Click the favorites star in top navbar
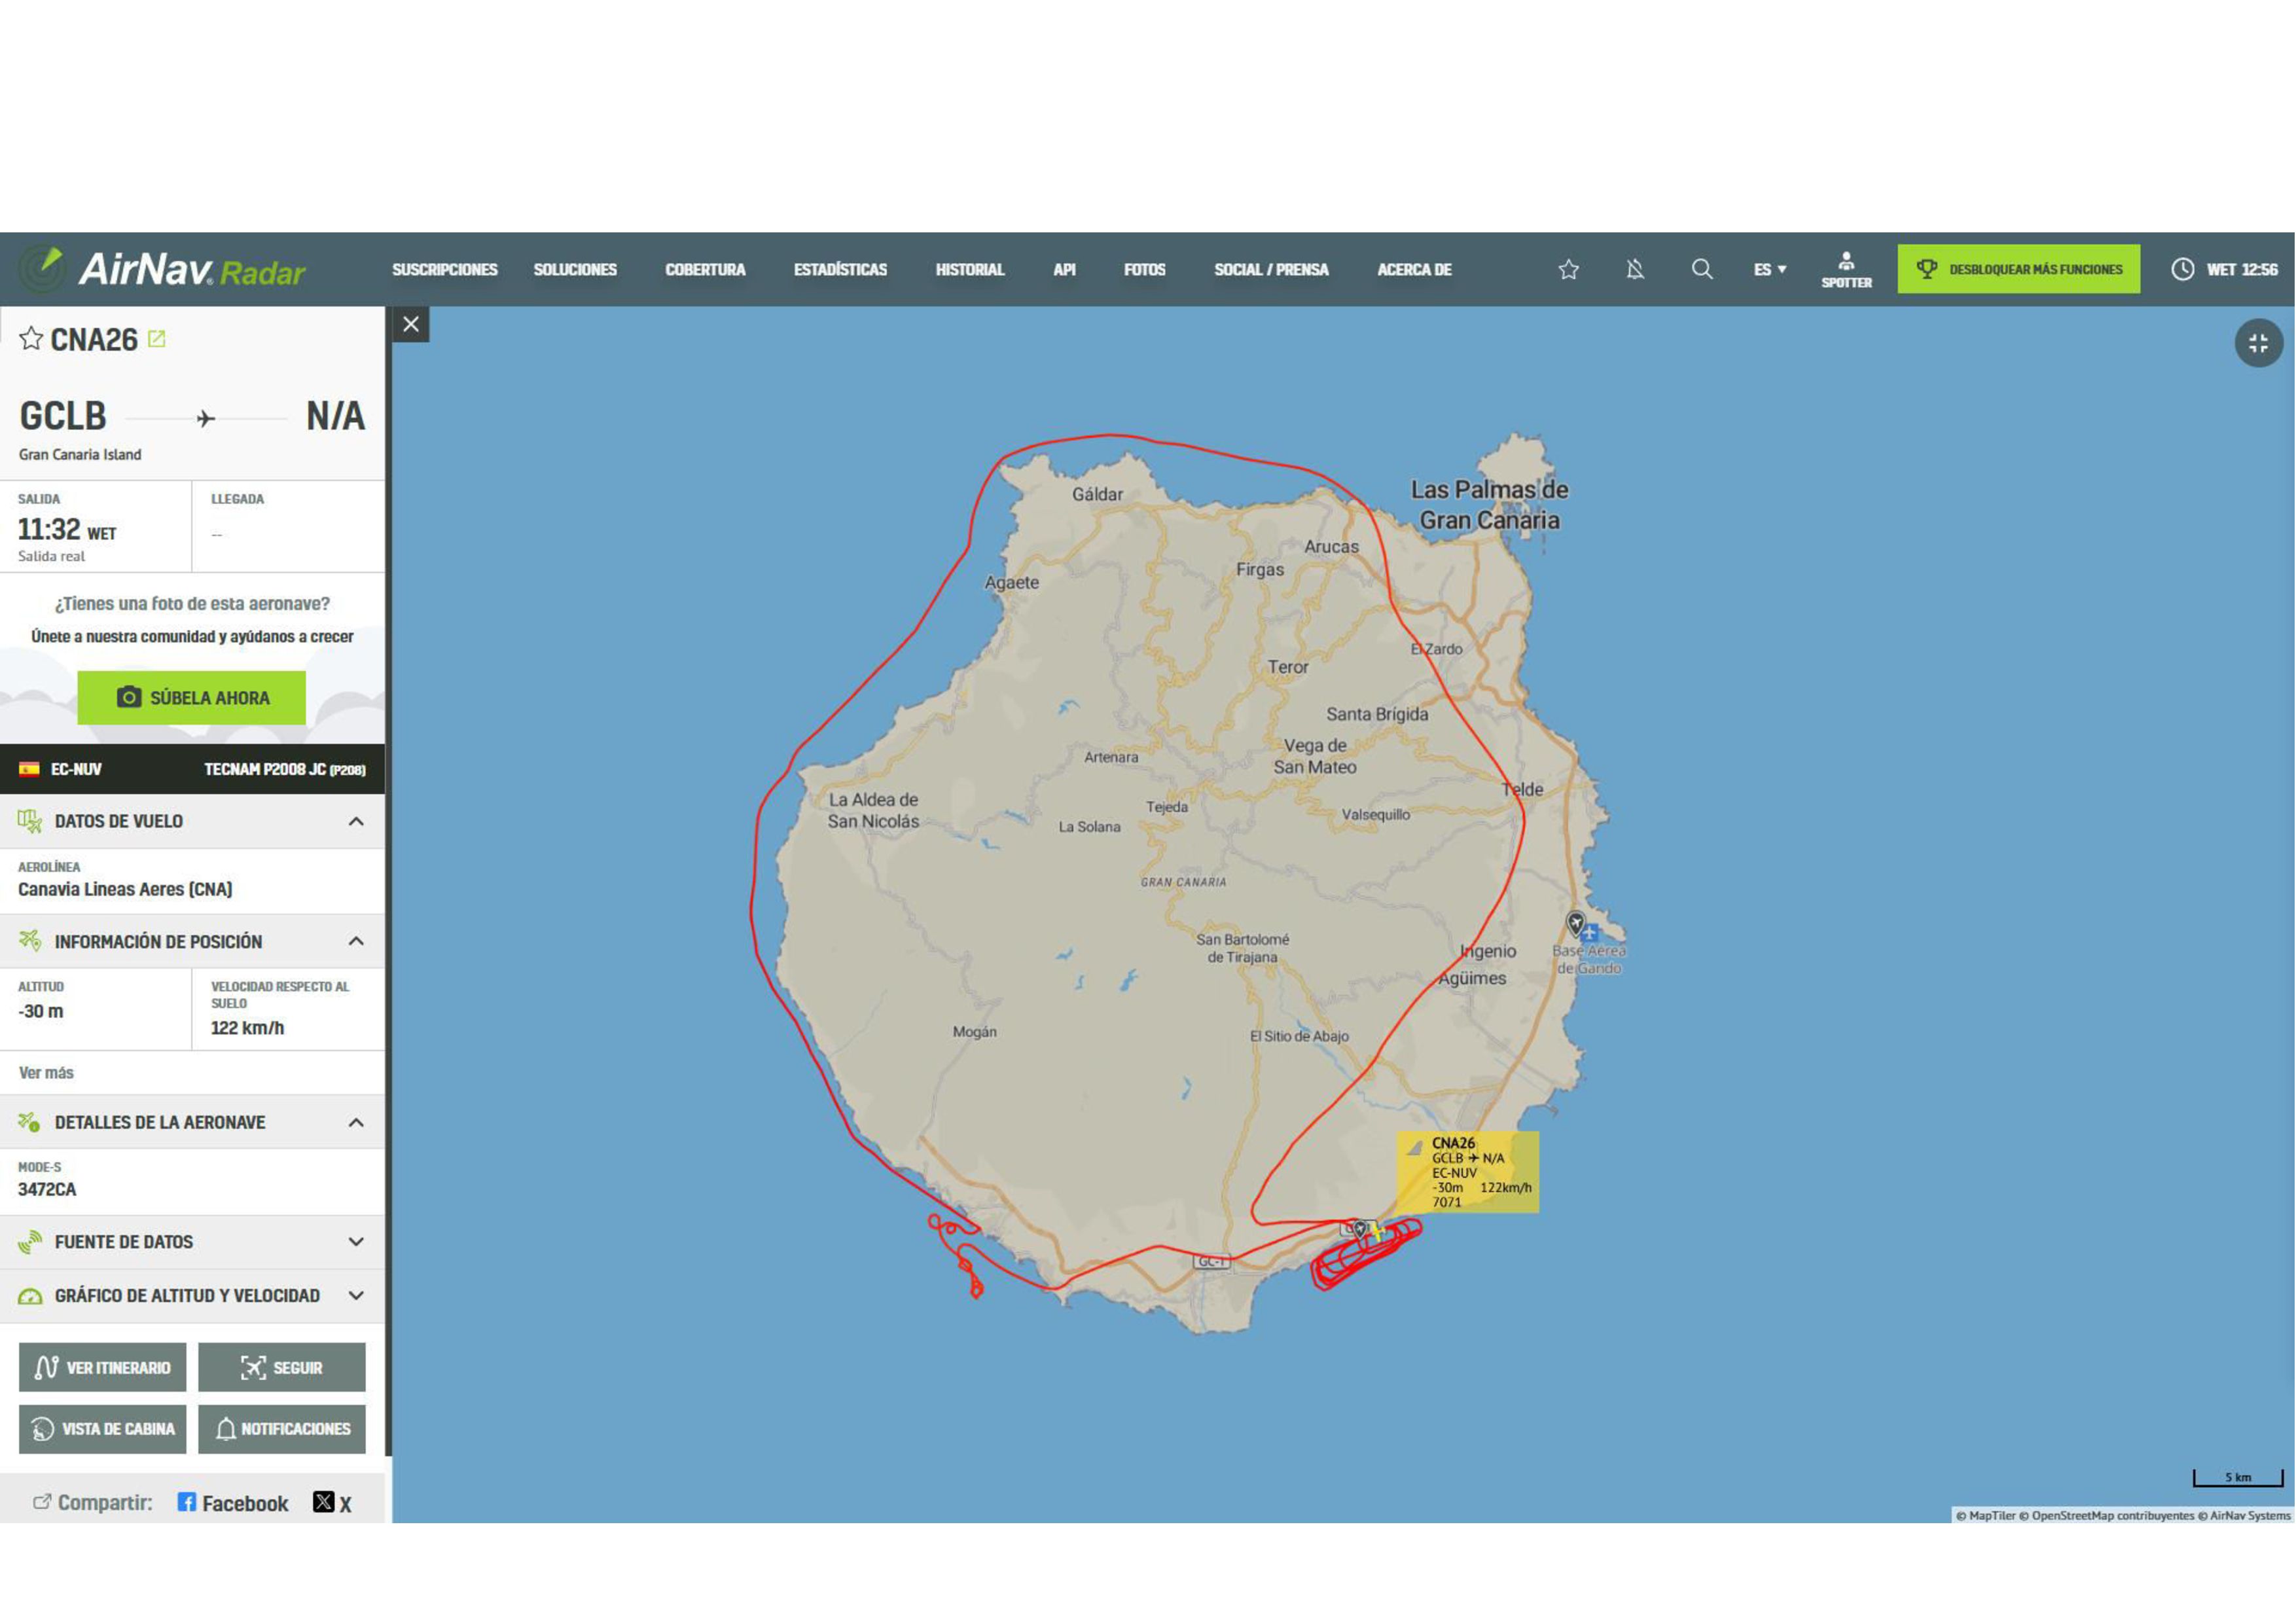Viewport: 2296px width, 1624px height. click(x=1568, y=269)
